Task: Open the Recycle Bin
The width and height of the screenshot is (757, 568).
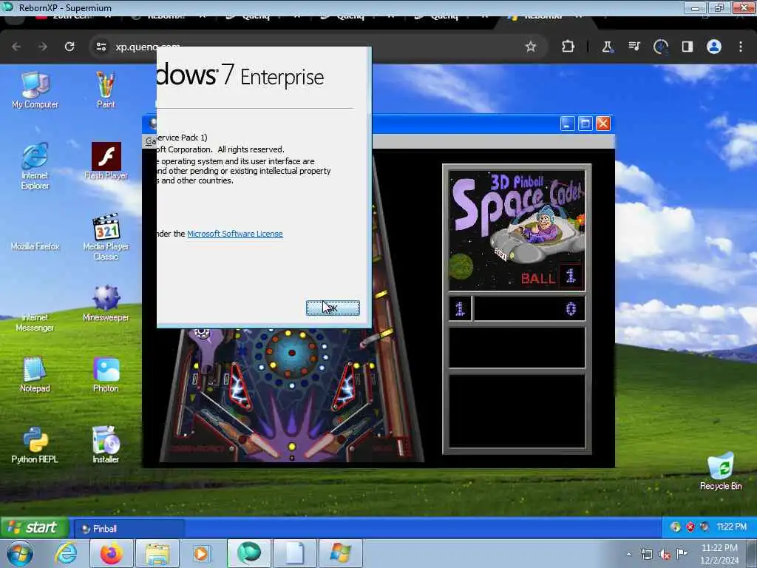Action: click(720, 471)
